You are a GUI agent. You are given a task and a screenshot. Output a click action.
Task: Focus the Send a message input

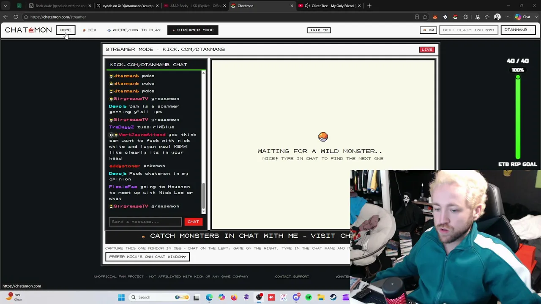click(x=145, y=222)
